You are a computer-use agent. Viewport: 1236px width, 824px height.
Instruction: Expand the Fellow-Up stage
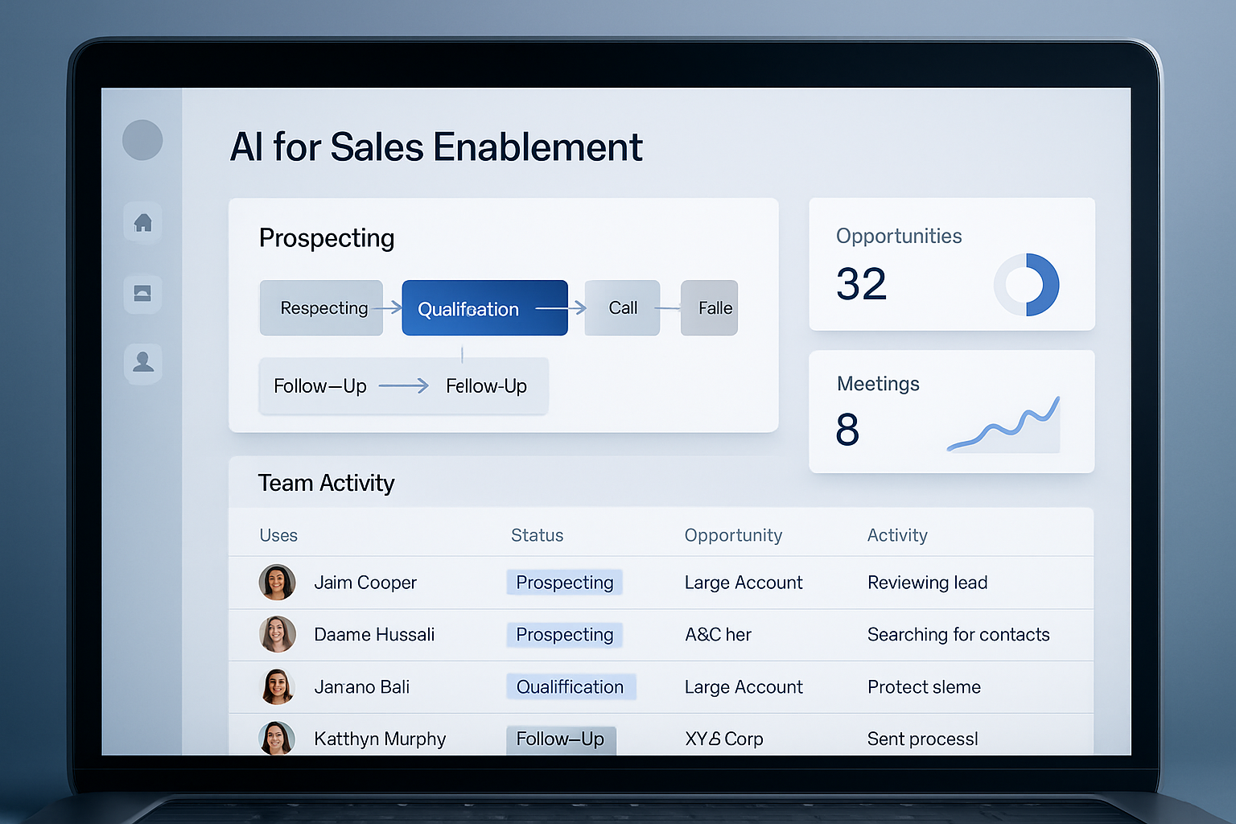pos(486,385)
